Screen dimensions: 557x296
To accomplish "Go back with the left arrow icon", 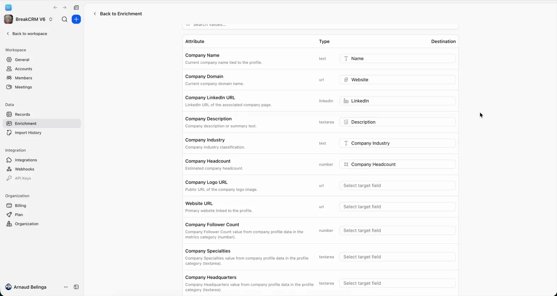I will [55, 8].
